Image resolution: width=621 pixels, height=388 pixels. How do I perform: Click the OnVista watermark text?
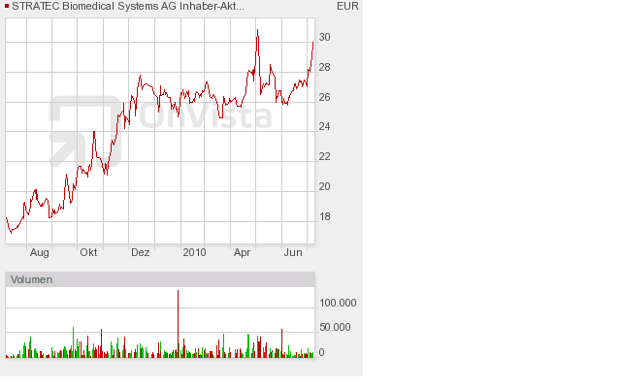tap(205, 114)
